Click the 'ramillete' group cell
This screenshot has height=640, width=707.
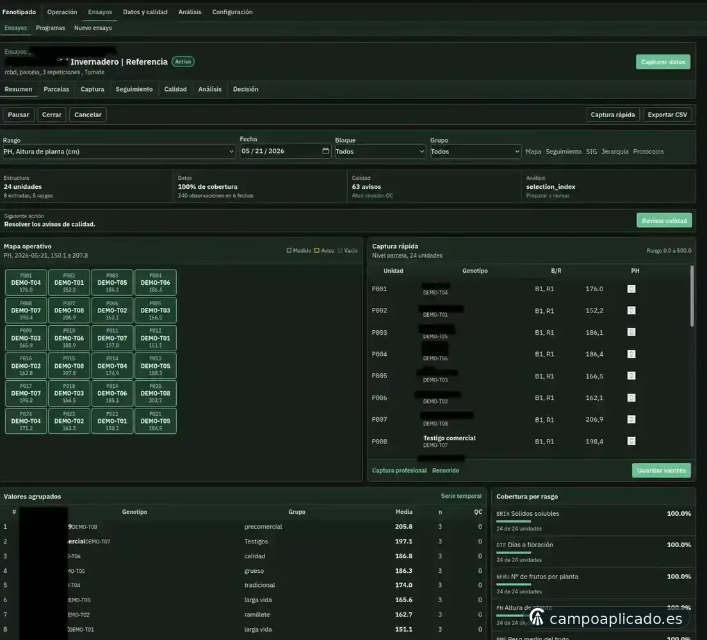coord(257,614)
